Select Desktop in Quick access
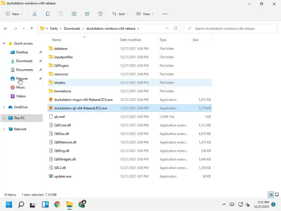The width and height of the screenshot is (281, 211). tap(22, 52)
